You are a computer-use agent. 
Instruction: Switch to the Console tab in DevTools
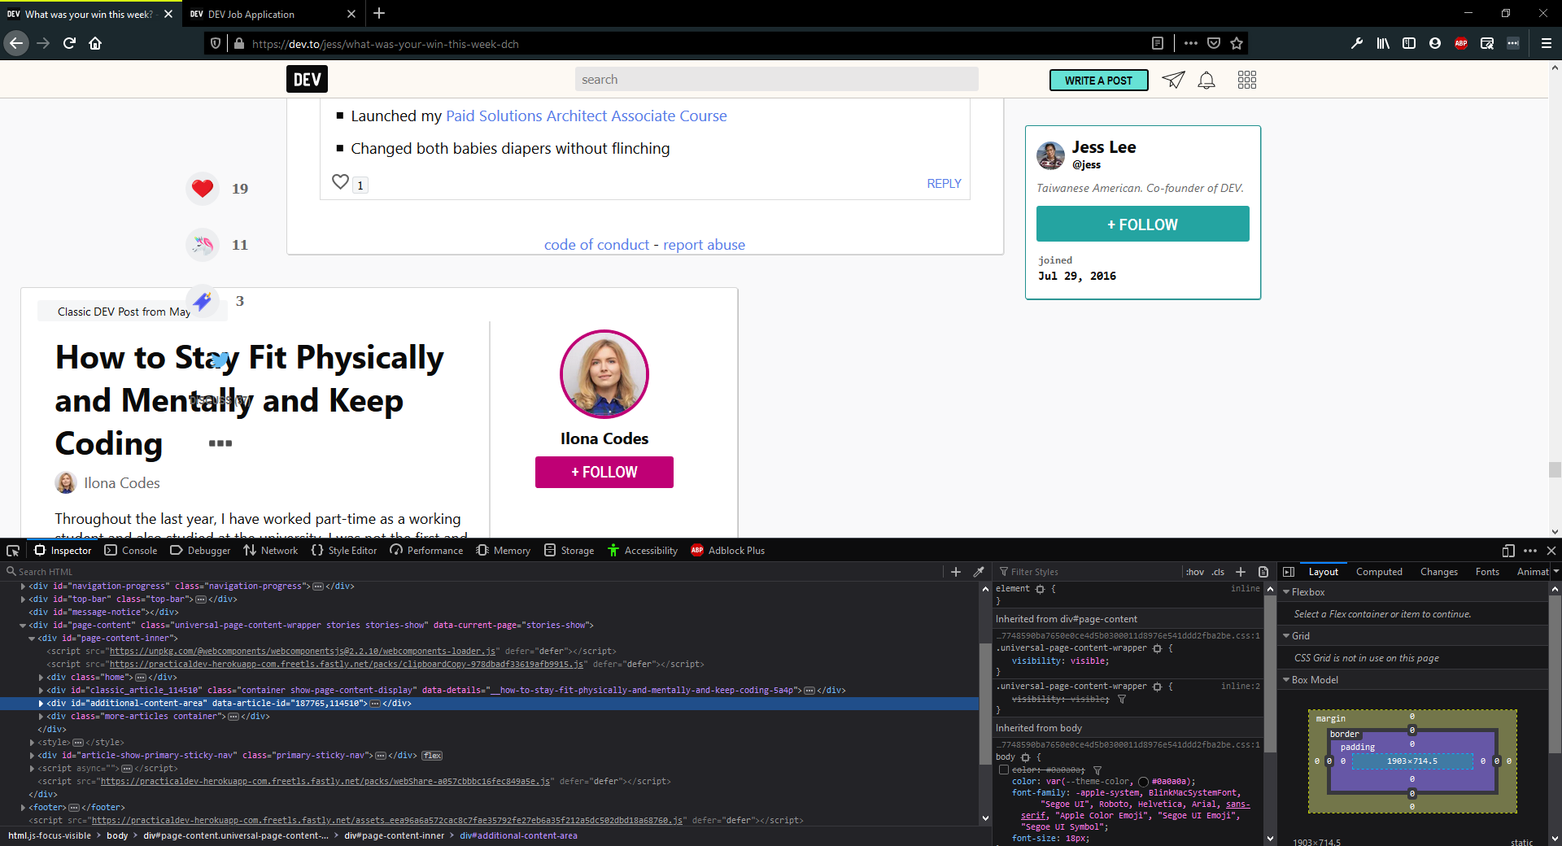(x=131, y=551)
